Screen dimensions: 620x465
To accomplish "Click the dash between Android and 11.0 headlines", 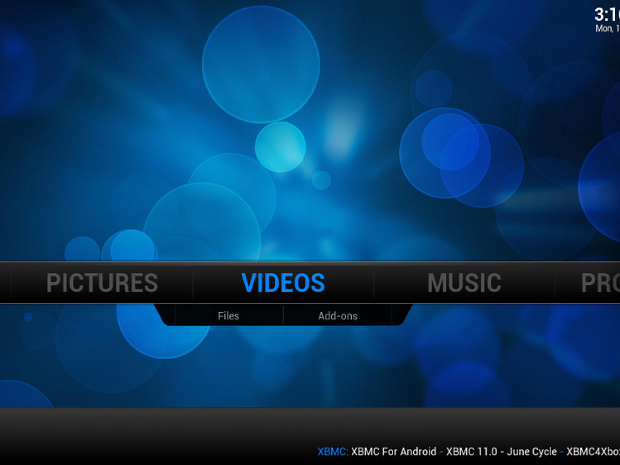I will coord(441,452).
